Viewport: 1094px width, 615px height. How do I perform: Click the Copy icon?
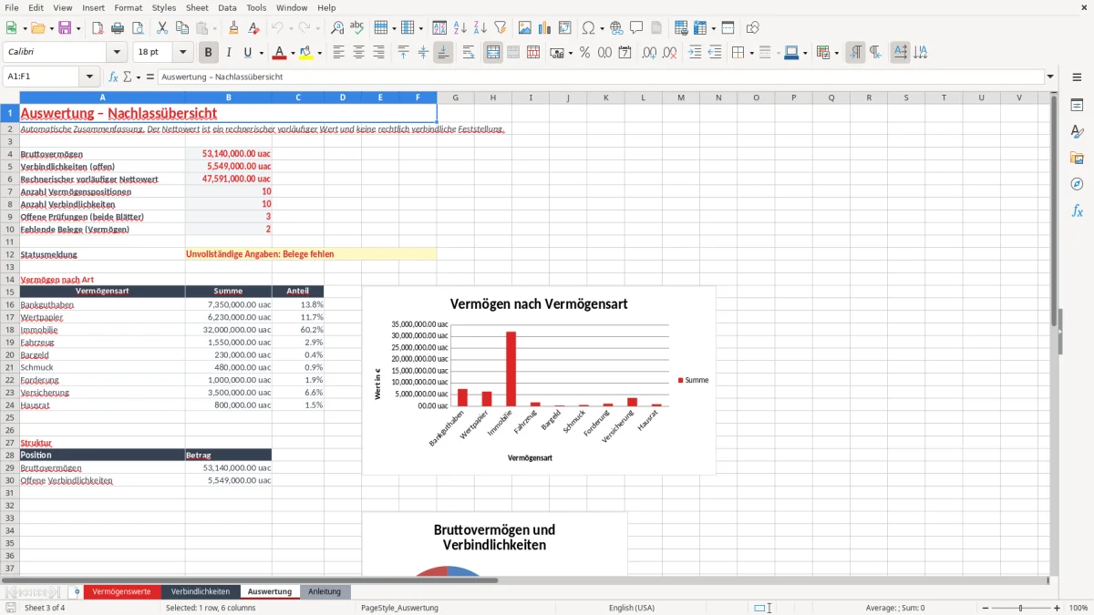[181, 28]
